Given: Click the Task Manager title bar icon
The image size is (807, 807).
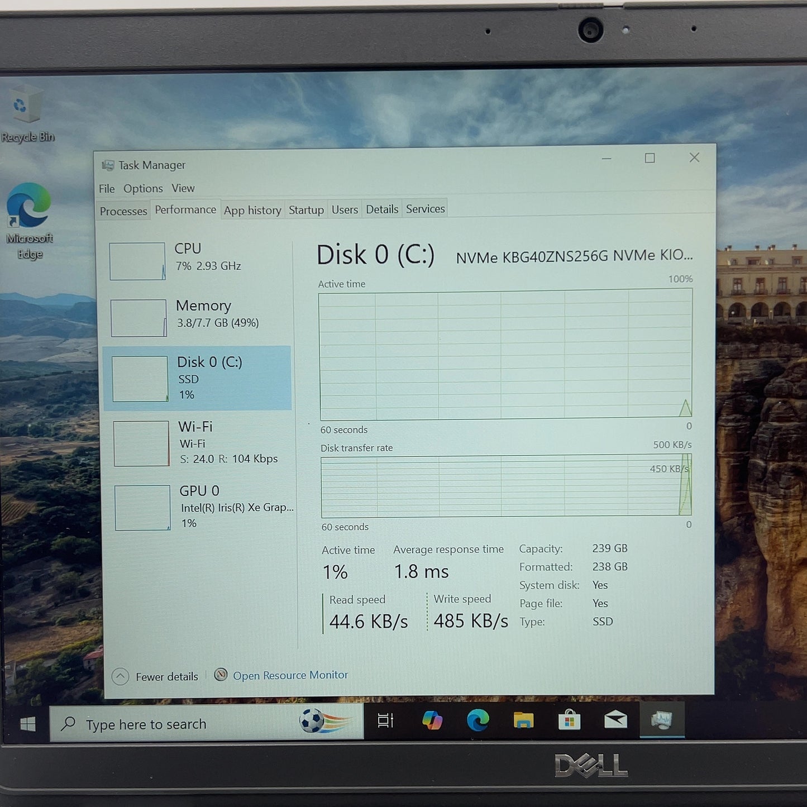Looking at the screenshot, I should point(108,165).
